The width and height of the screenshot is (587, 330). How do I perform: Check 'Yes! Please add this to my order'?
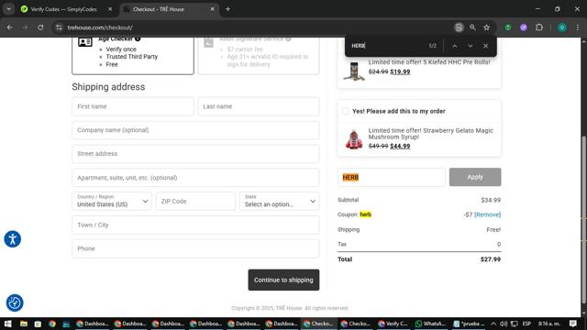346,111
